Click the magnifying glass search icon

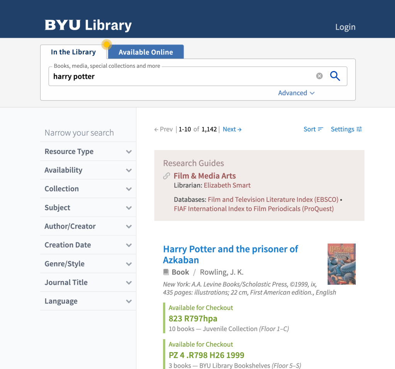[x=335, y=76]
